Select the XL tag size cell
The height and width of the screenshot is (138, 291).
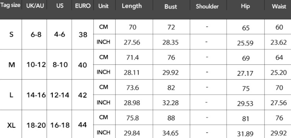click(11, 125)
